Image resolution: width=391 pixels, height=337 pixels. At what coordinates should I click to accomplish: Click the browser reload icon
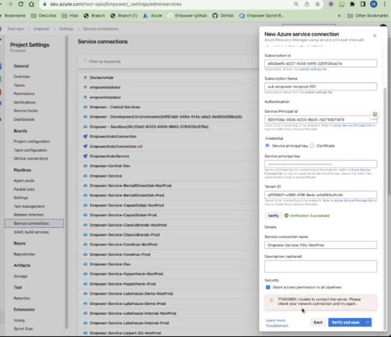[21, 4]
